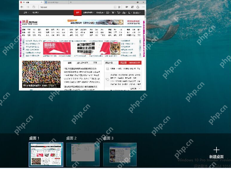
Task: Click the red 网之易 tab
Action: pyautogui.click(x=123, y=63)
